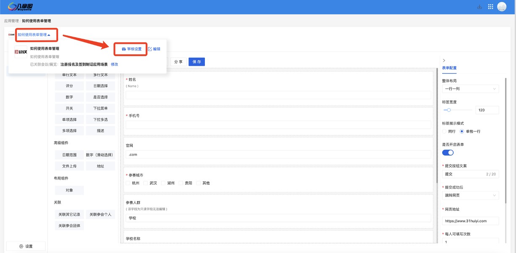
Task: Click the 编辑 pencil icon
Action: pyautogui.click(x=150, y=49)
